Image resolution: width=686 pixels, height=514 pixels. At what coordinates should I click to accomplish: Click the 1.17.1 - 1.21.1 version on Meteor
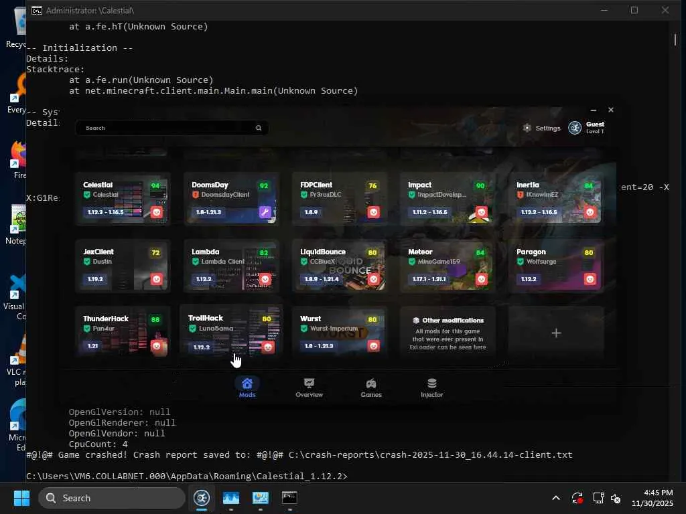pyautogui.click(x=429, y=279)
